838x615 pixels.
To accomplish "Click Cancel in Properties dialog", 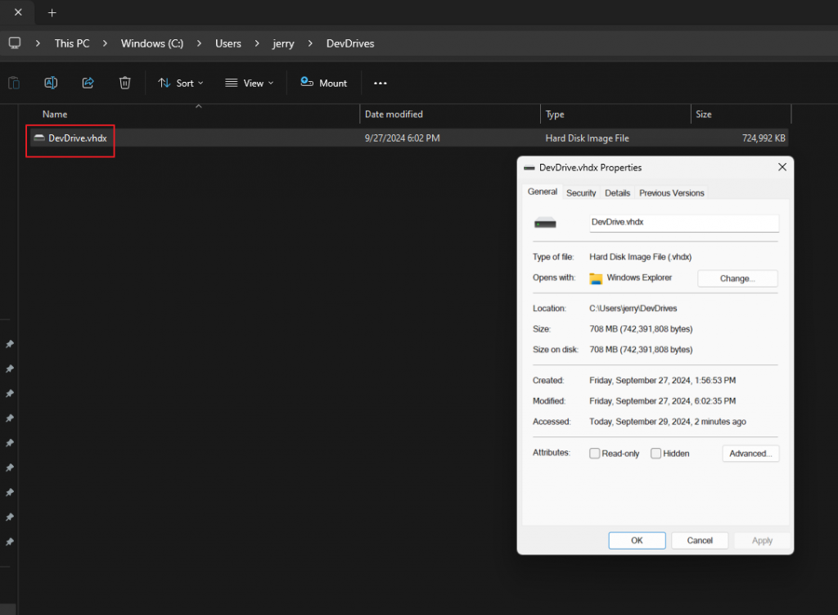I will click(700, 540).
